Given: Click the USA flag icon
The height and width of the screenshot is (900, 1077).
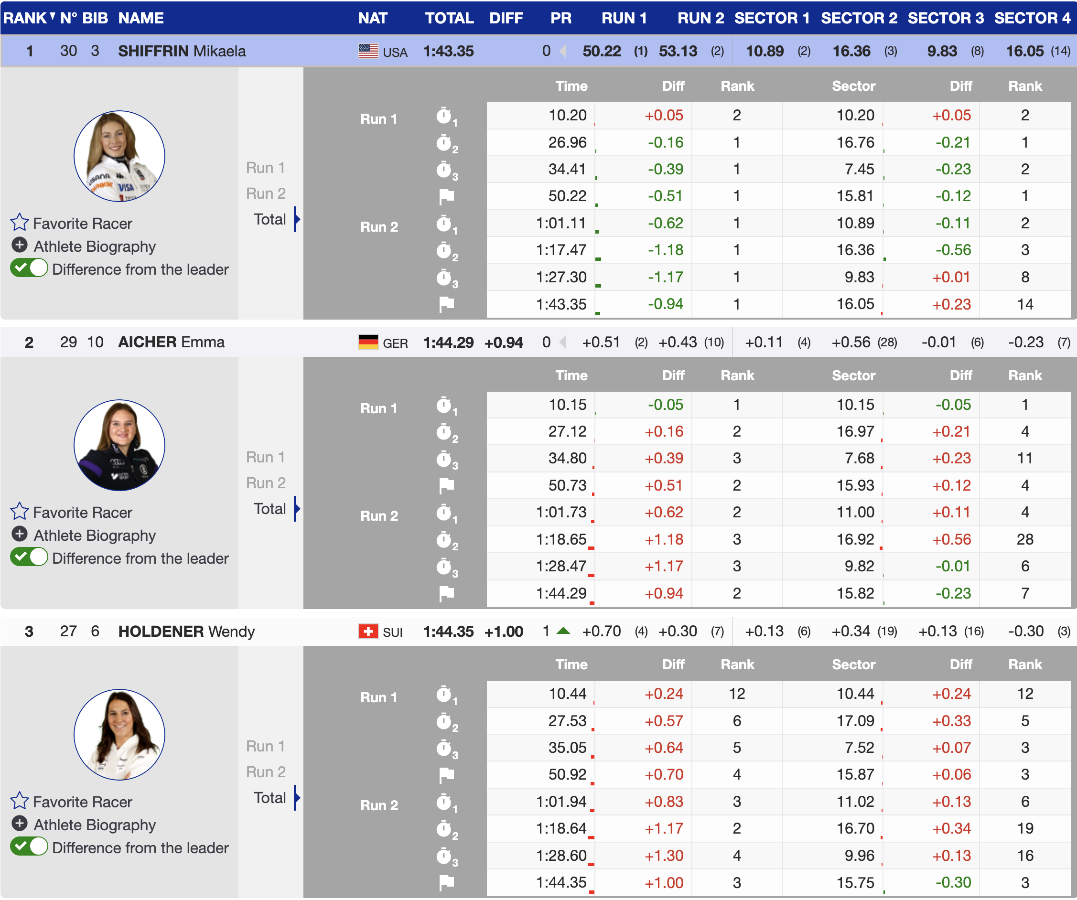Looking at the screenshot, I should [x=368, y=51].
